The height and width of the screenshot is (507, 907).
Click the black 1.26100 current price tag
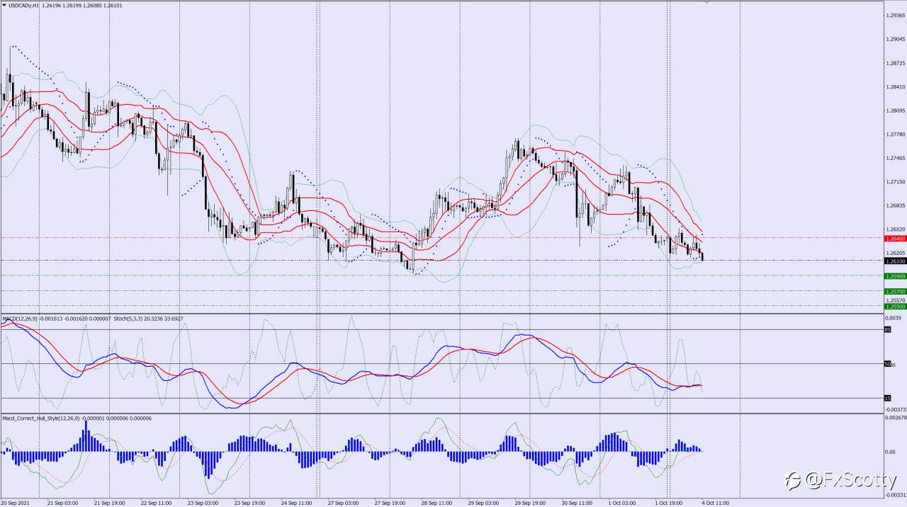(x=896, y=261)
